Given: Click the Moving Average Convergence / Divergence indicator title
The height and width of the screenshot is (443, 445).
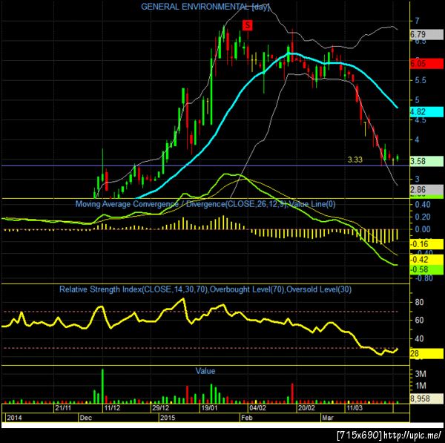Looking at the screenshot, I should (x=205, y=204).
